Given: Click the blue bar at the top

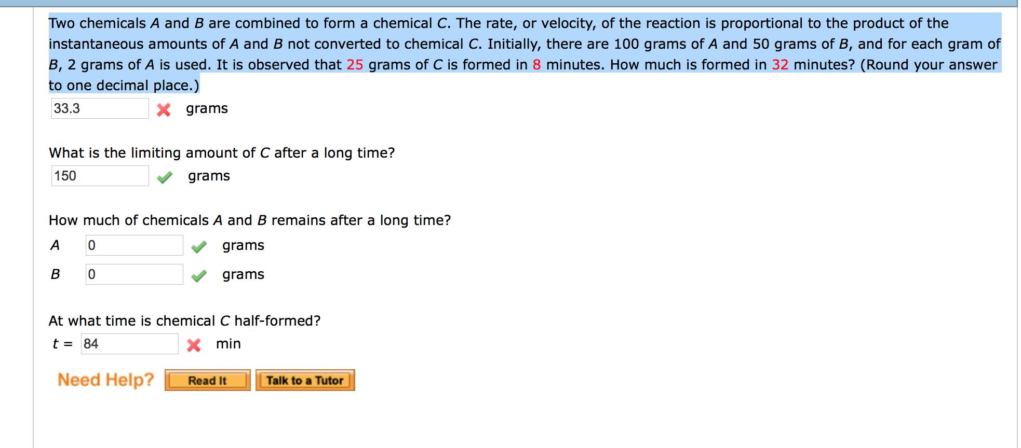Looking at the screenshot, I should tap(509, 3).
